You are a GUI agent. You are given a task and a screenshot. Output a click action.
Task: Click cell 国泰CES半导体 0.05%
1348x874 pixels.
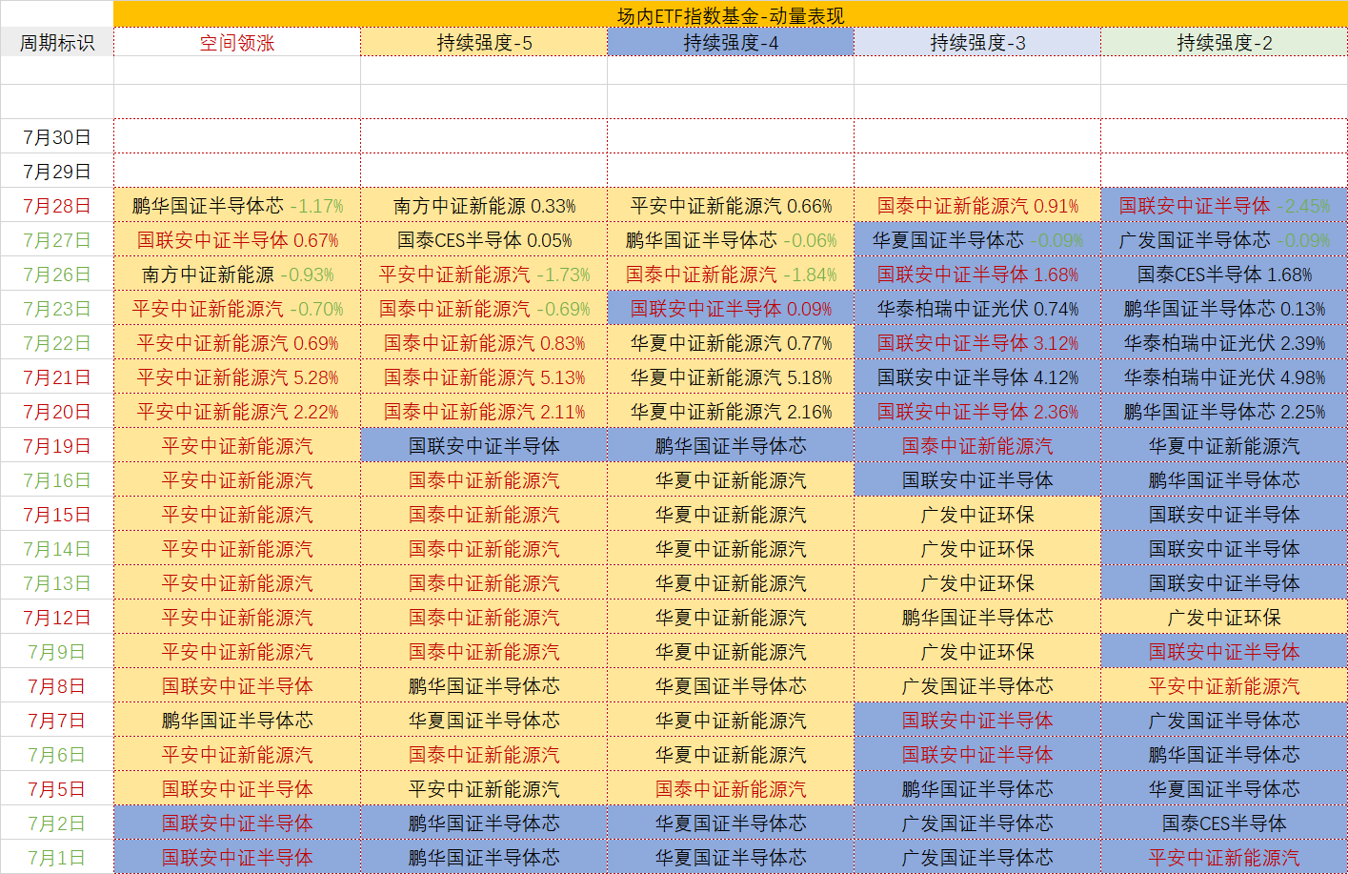(484, 240)
